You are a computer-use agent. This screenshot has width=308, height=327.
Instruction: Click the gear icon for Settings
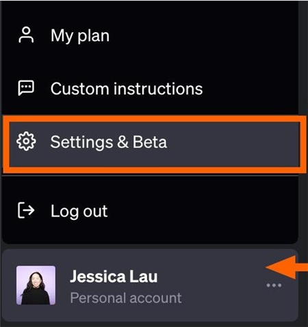[26, 141]
